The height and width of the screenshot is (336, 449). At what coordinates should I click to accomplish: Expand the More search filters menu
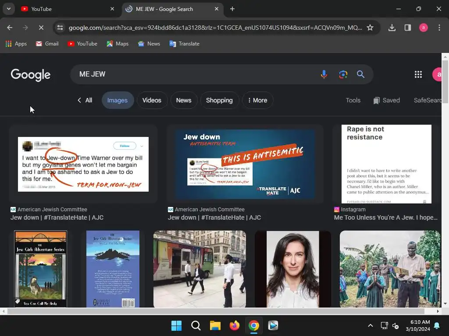click(257, 100)
